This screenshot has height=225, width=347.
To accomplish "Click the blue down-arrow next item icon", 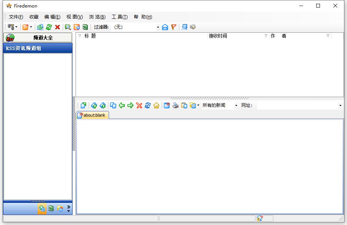I will pyautogui.click(x=103, y=105).
